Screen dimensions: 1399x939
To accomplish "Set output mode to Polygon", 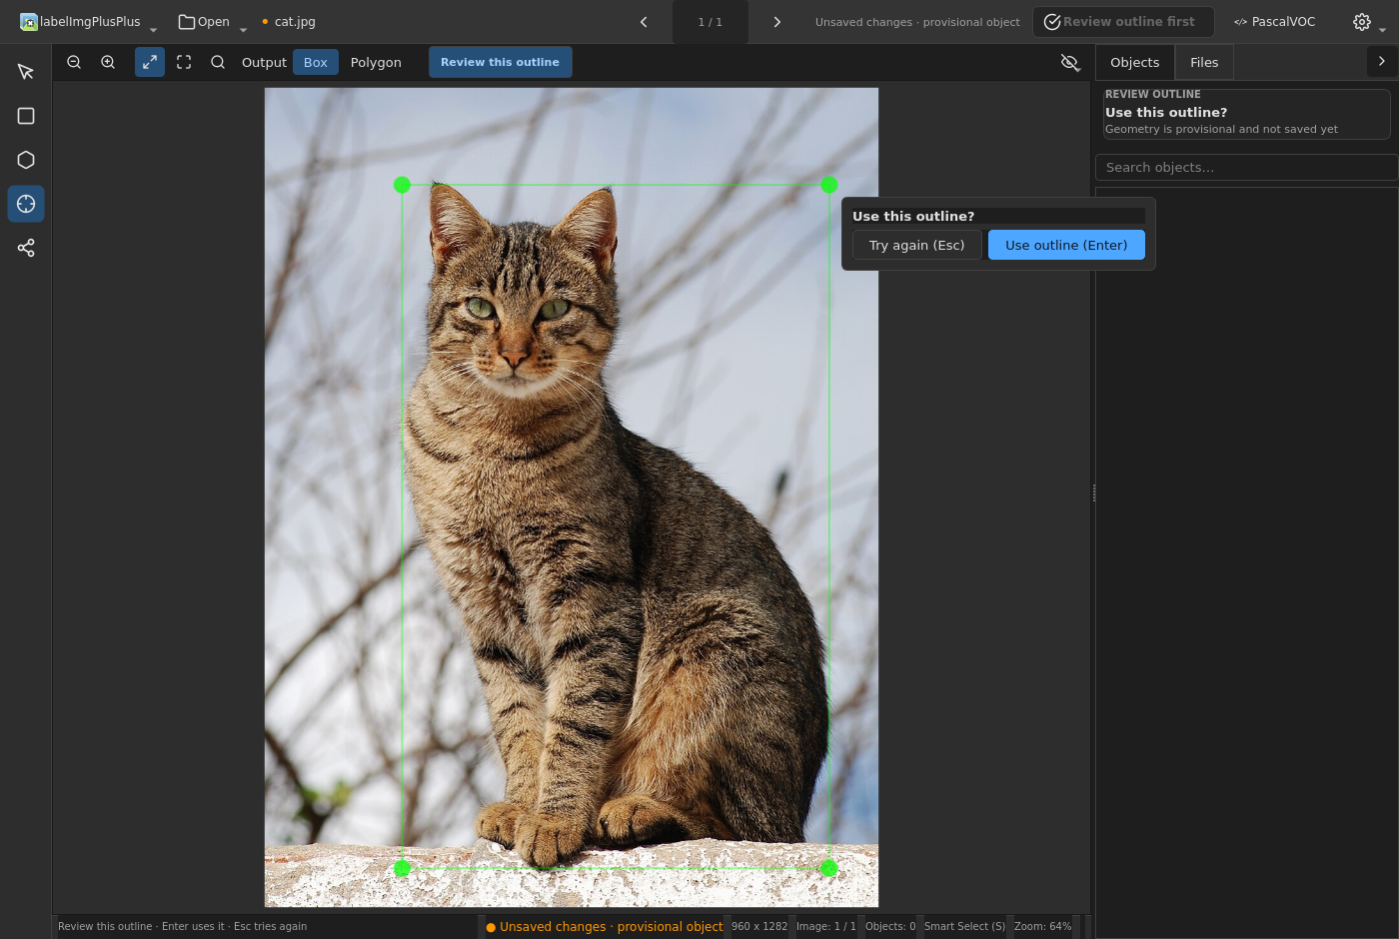I will click(x=376, y=62).
